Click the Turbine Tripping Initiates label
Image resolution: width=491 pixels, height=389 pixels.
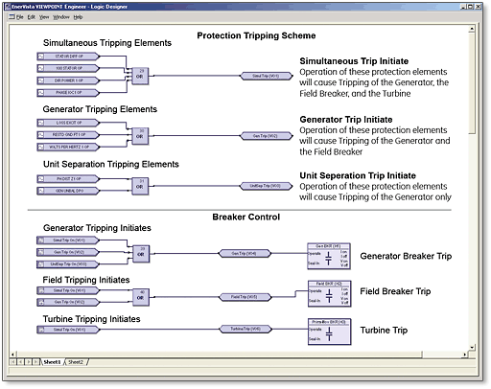[x=91, y=319]
